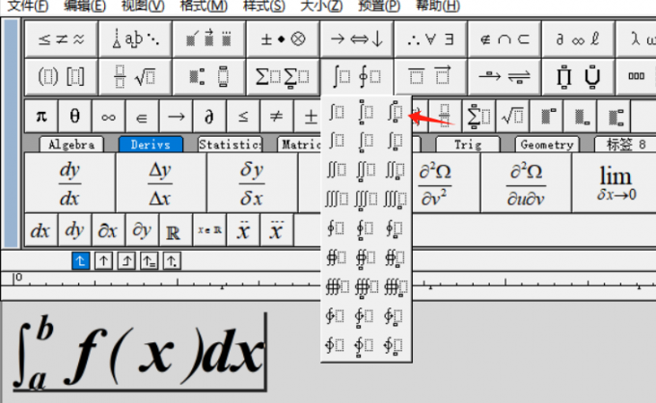This screenshot has width=656, height=403.
Task: Select the left-aligned tab stop
Action: (x=80, y=261)
